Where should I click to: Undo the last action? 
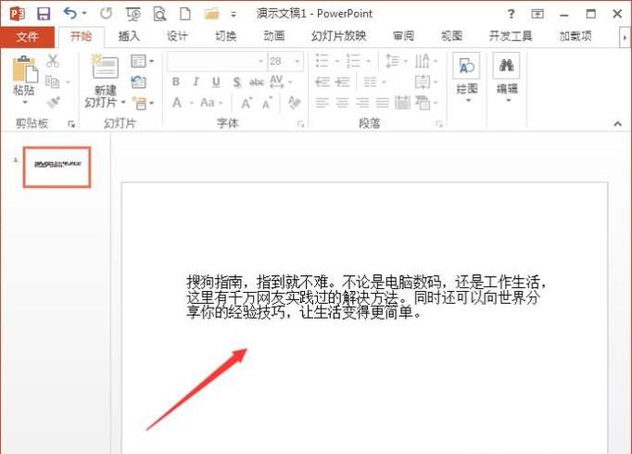click(x=70, y=14)
